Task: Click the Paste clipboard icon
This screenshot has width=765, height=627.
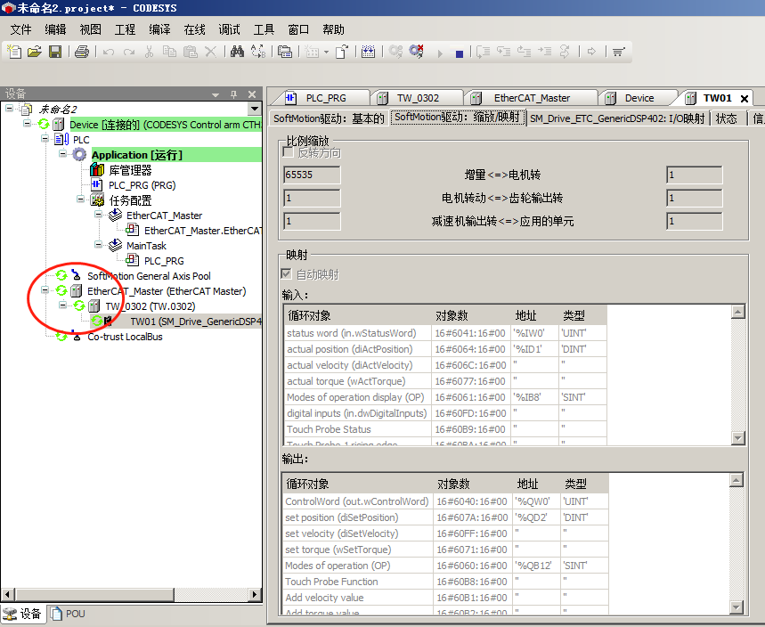Action: 190,52
